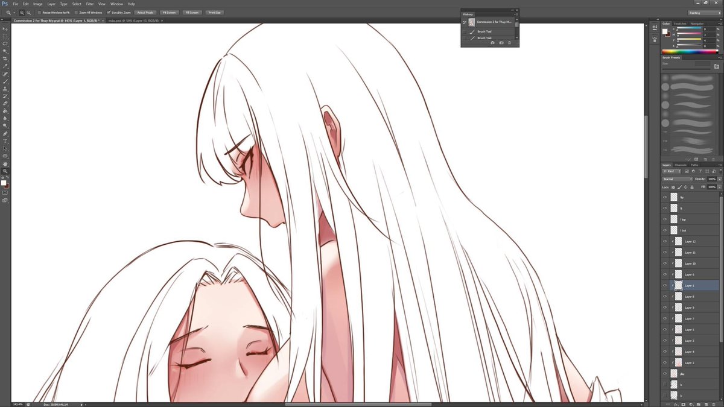Select Layer 8 in Layers panel
Screen dimensions: 724x407
(x=691, y=297)
